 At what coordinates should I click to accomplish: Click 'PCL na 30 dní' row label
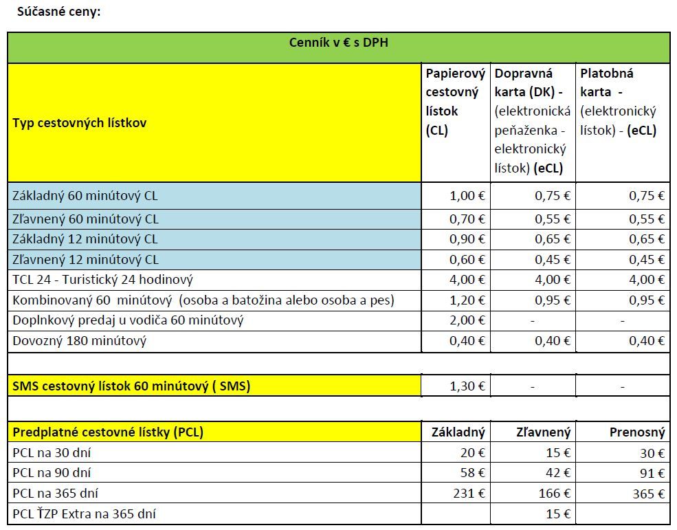coord(52,453)
